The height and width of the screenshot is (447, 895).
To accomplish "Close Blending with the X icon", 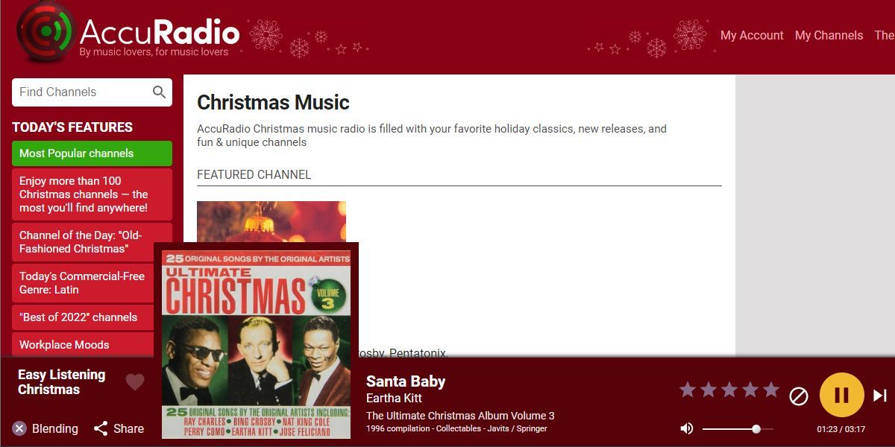I will [x=19, y=428].
